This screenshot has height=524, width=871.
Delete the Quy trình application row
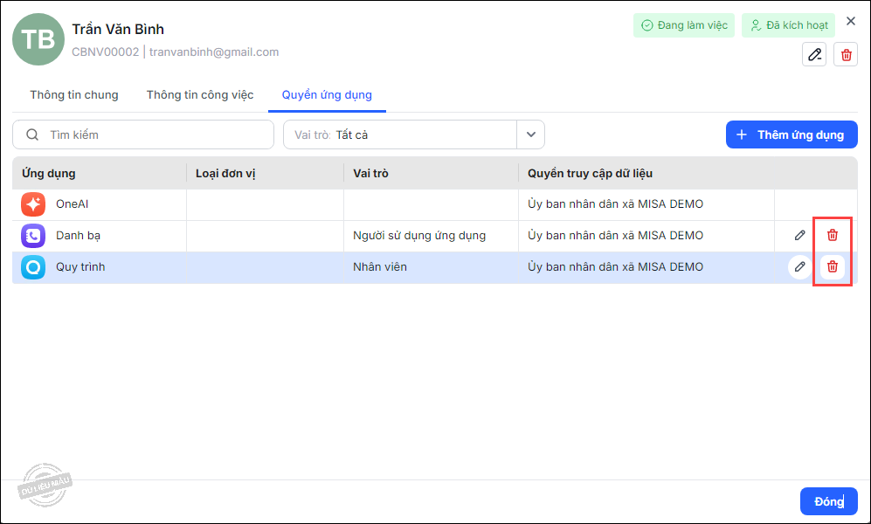coord(833,266)
